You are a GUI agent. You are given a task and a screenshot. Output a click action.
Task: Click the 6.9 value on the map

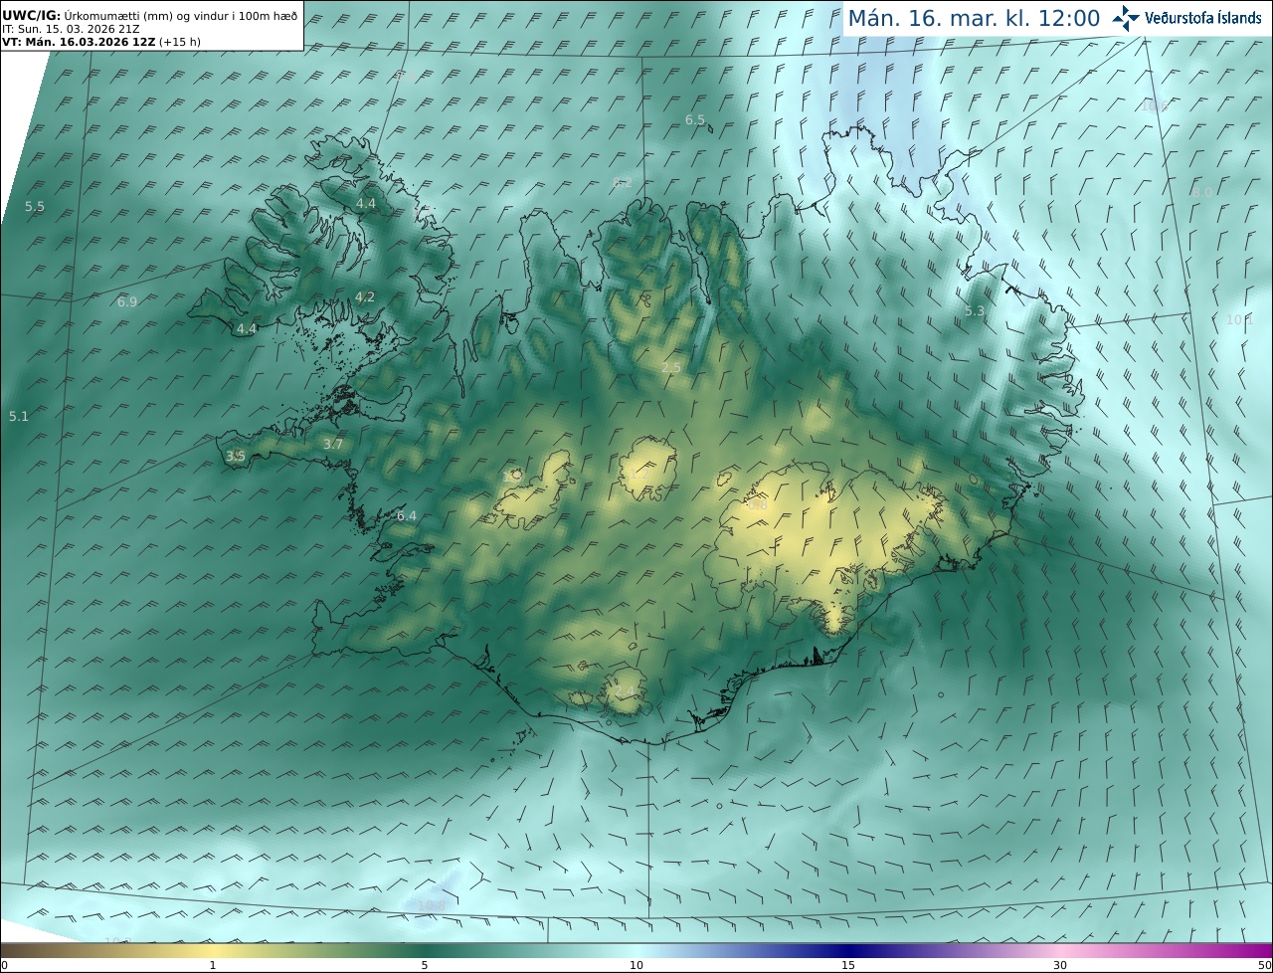(x=127, y=301)
